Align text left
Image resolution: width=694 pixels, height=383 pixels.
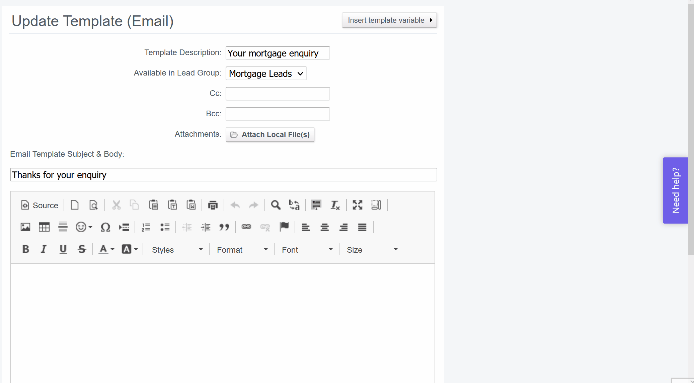306,227
